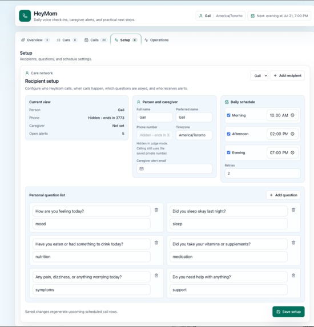Edit the 'Do you need help with anything?' text
This screenshot has width=314, height=327.
pos(228,277)
